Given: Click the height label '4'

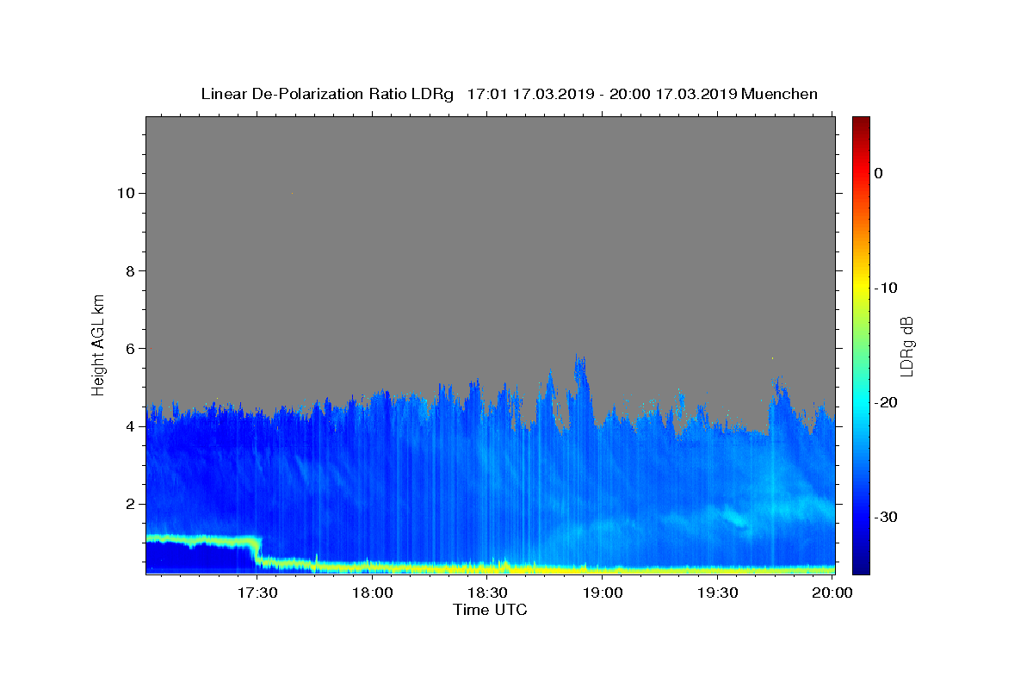Looking at the screenshot, I should (x=132, y=426).
